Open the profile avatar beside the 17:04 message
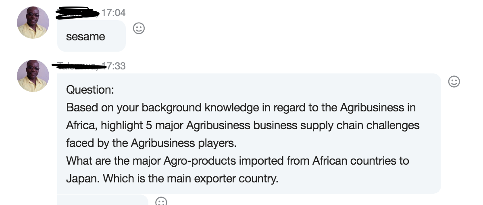The height and width of the screenshot is (205, 483). point(33,23)
